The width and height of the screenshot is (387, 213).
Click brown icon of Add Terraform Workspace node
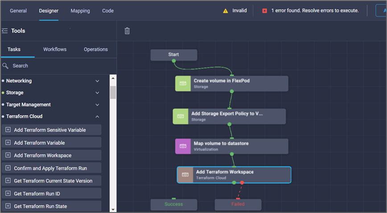(185, 175)
